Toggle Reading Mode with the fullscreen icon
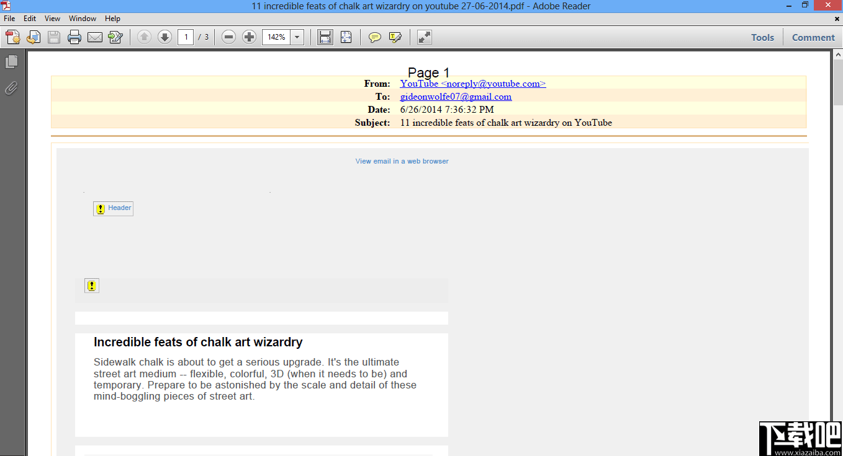843x456 pixels. [424, 37]
